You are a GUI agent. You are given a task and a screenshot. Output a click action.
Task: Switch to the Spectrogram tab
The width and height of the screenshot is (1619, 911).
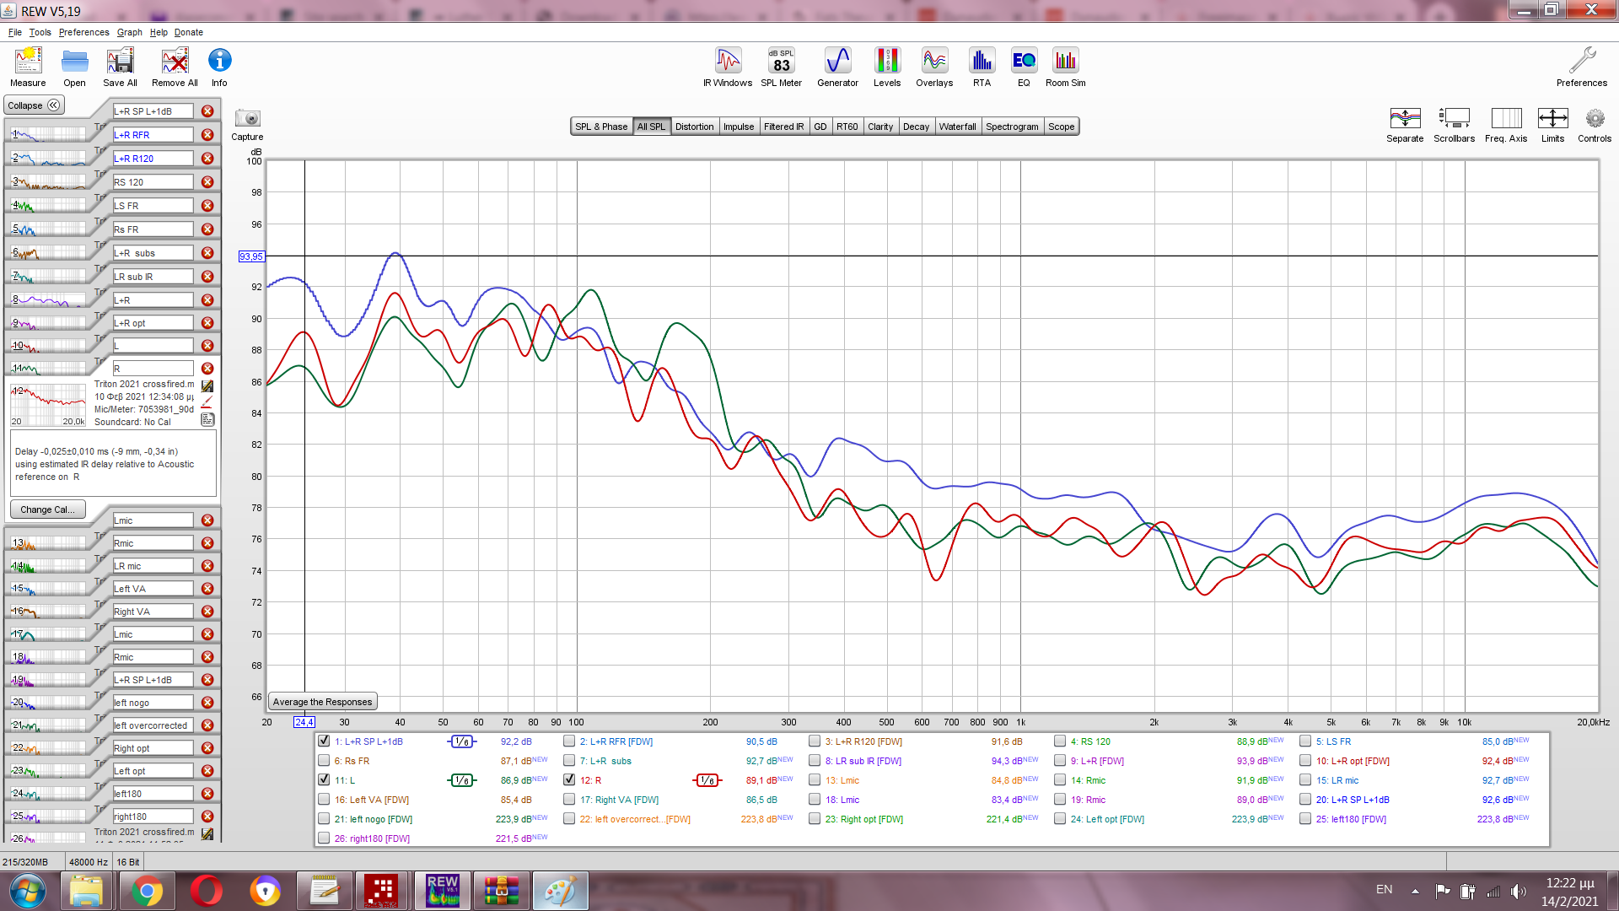[1012, 127]
